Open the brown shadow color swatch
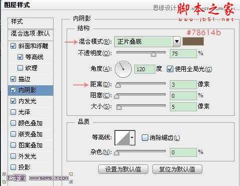This screenshot has width=240, height=186. point(193,42)
